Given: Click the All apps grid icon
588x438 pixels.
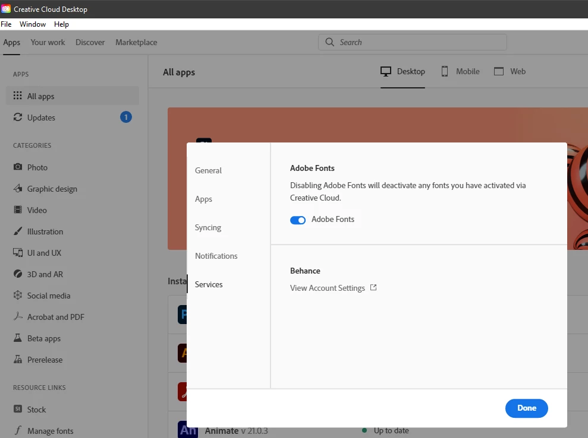Looking at the screenshot, I should pos(18,96).
